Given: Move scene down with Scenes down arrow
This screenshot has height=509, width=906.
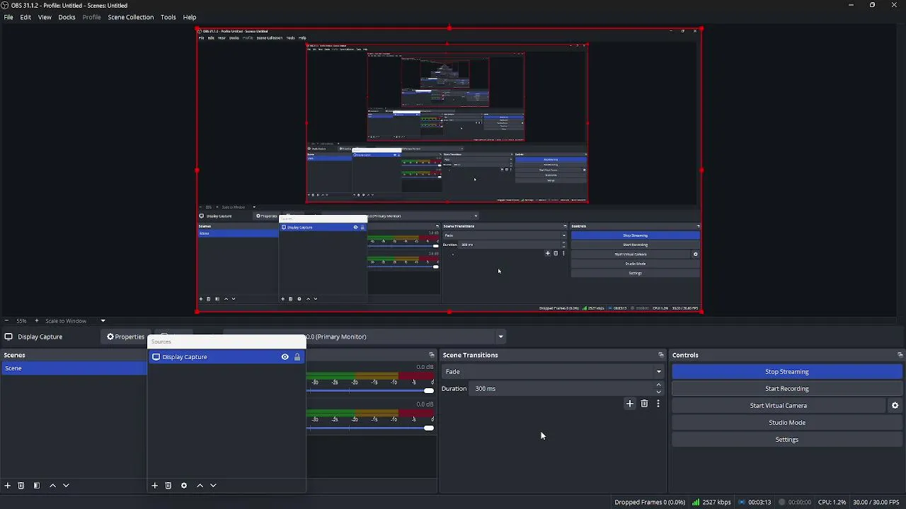Looking at the screenshot, I should 66,486.
